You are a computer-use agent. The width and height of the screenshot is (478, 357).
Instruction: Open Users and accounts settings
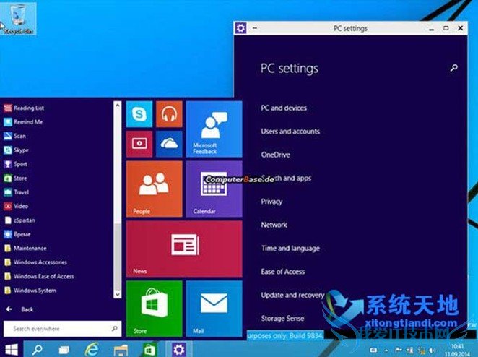click(290, 132)
